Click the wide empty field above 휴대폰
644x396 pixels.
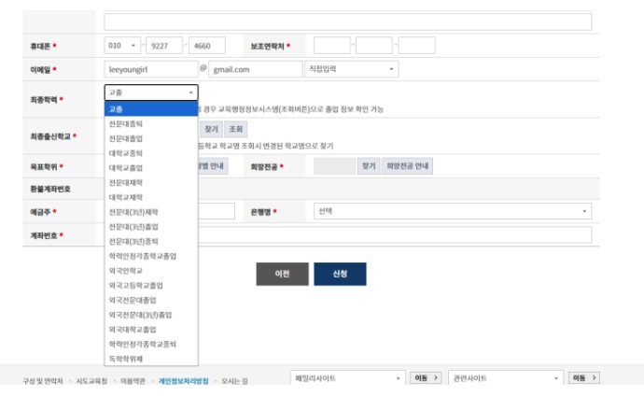tap(348, 21)
